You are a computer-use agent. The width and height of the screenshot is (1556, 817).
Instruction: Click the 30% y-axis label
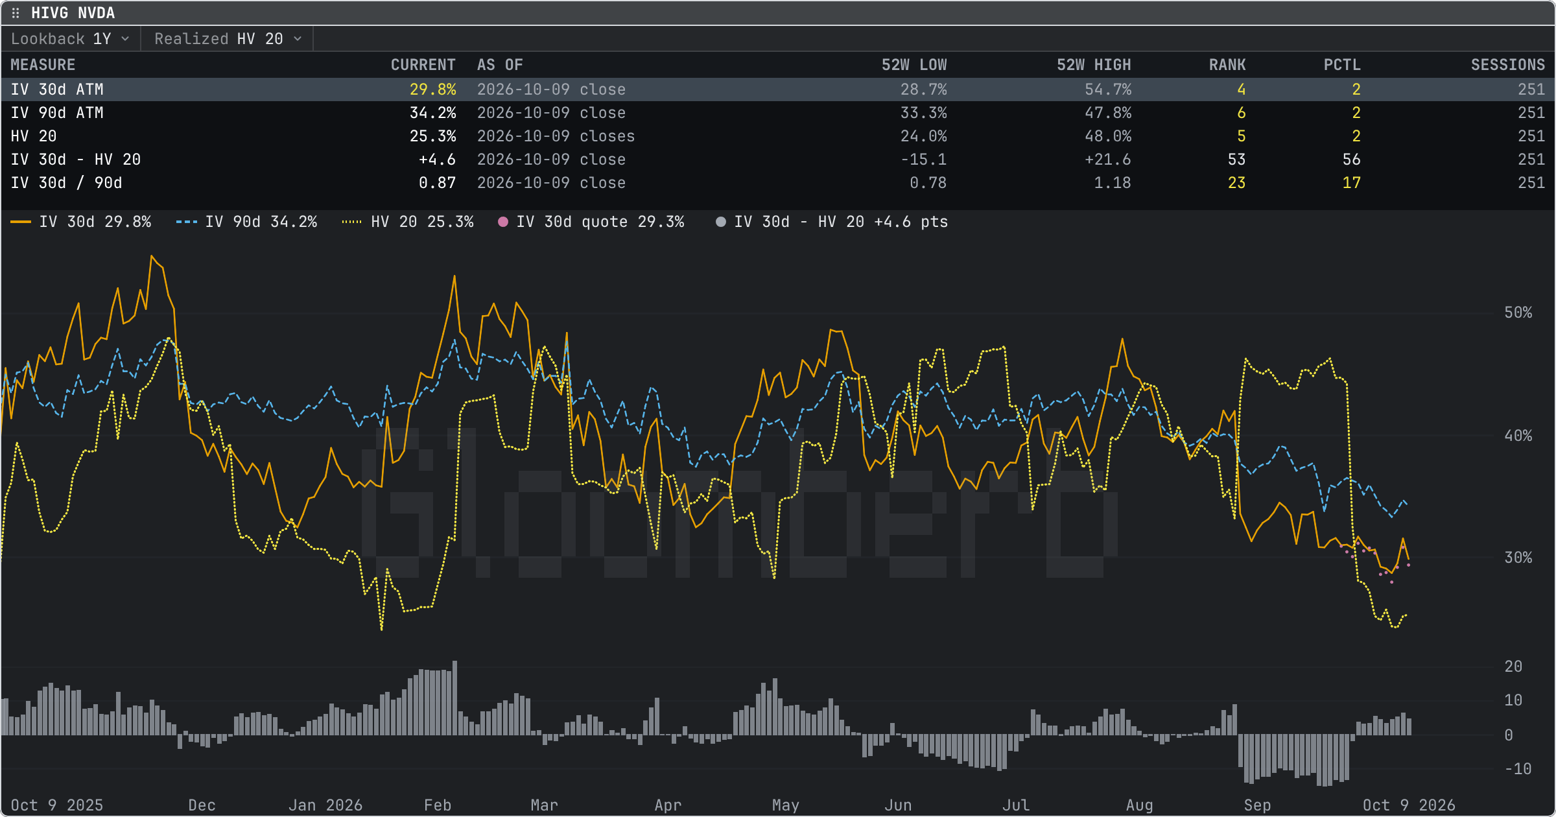click(1518, 558)
